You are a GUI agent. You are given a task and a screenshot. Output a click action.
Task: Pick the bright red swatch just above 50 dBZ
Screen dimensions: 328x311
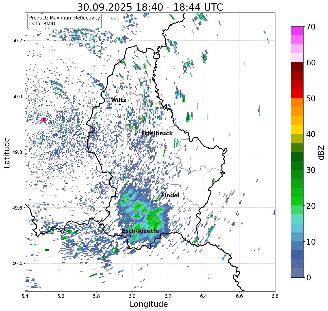click(x=297, y=94)
